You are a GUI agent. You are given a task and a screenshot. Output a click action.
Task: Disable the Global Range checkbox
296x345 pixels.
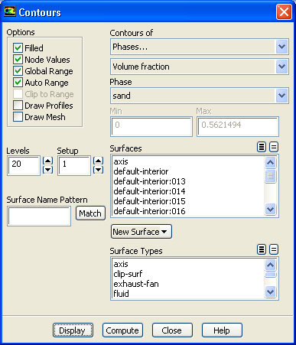[18, 71]
